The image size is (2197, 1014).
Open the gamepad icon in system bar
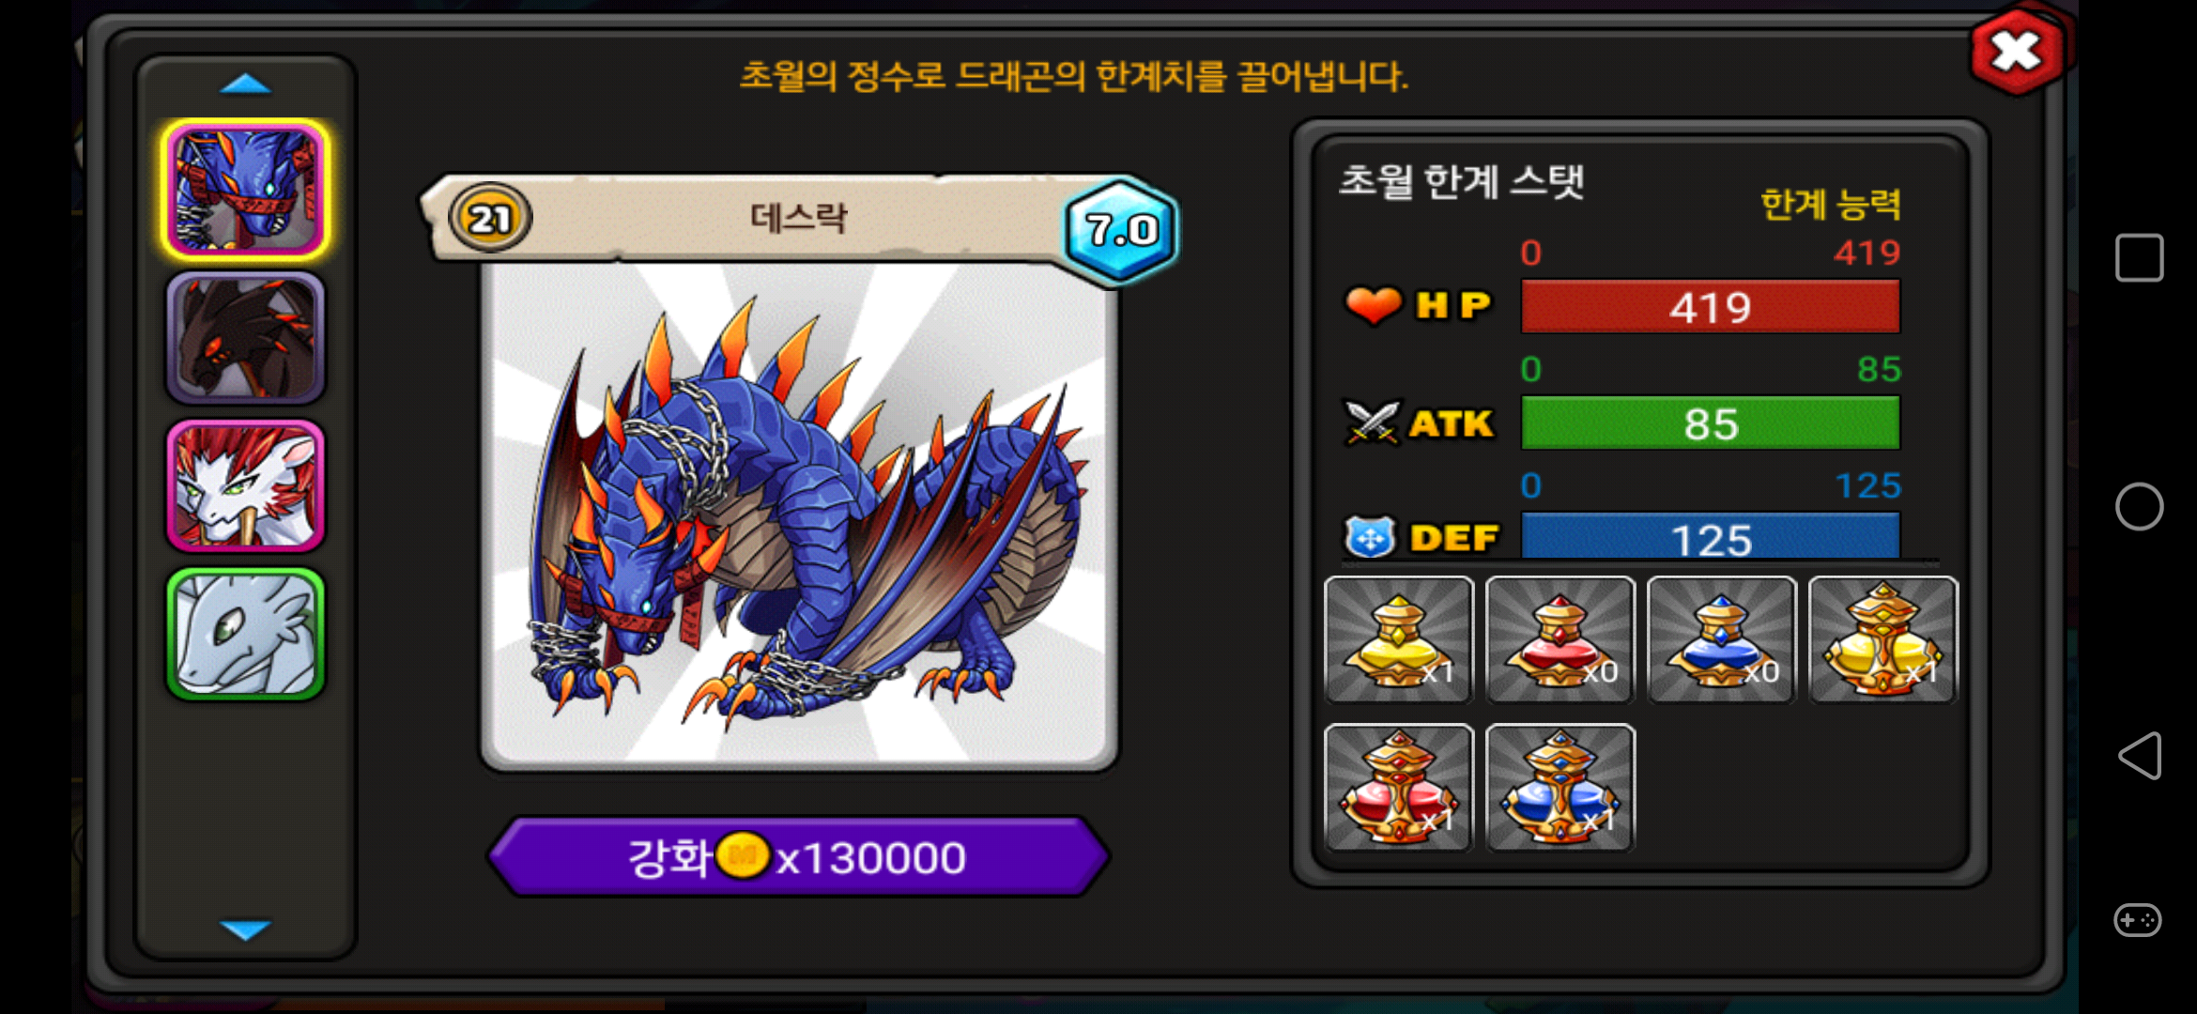click(x=2138, y=920)
